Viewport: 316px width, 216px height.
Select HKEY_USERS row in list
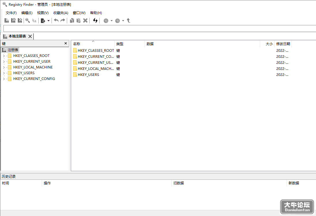pos(181,75)
